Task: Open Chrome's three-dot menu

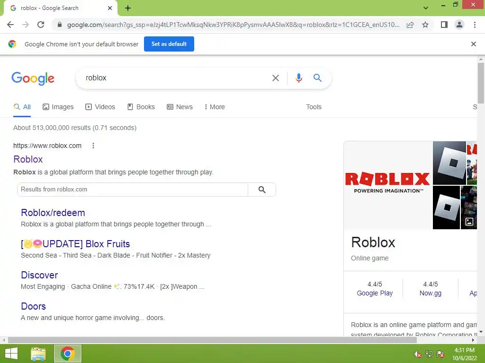Action: [475, 25]
